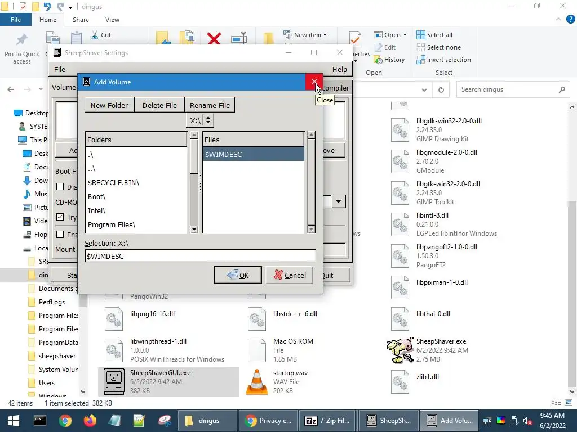This screenshot has height=432, width=577.
Task: Select SheepShaver.exe file icon
Action: 400,350
